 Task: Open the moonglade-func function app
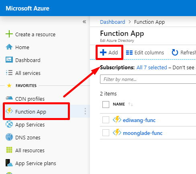click(143, 133)
